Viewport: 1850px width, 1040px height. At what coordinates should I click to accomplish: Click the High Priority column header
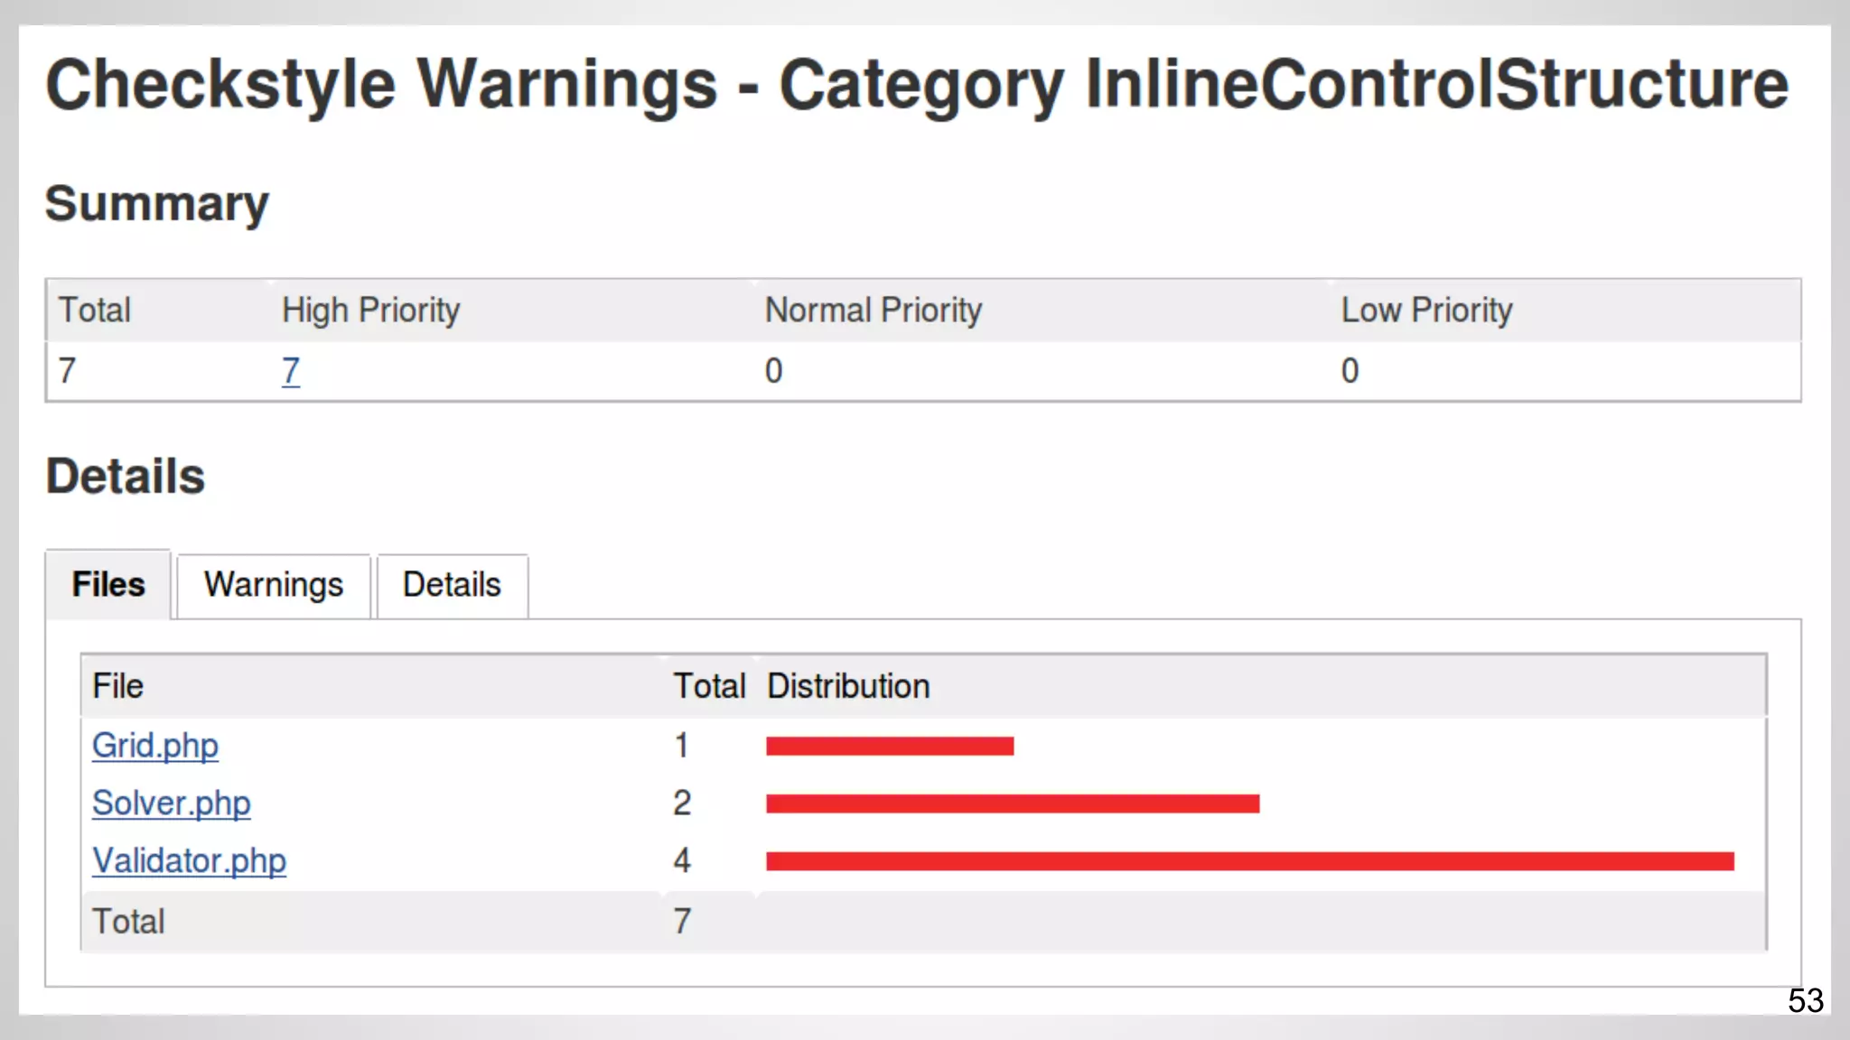[x=370, y=311]
